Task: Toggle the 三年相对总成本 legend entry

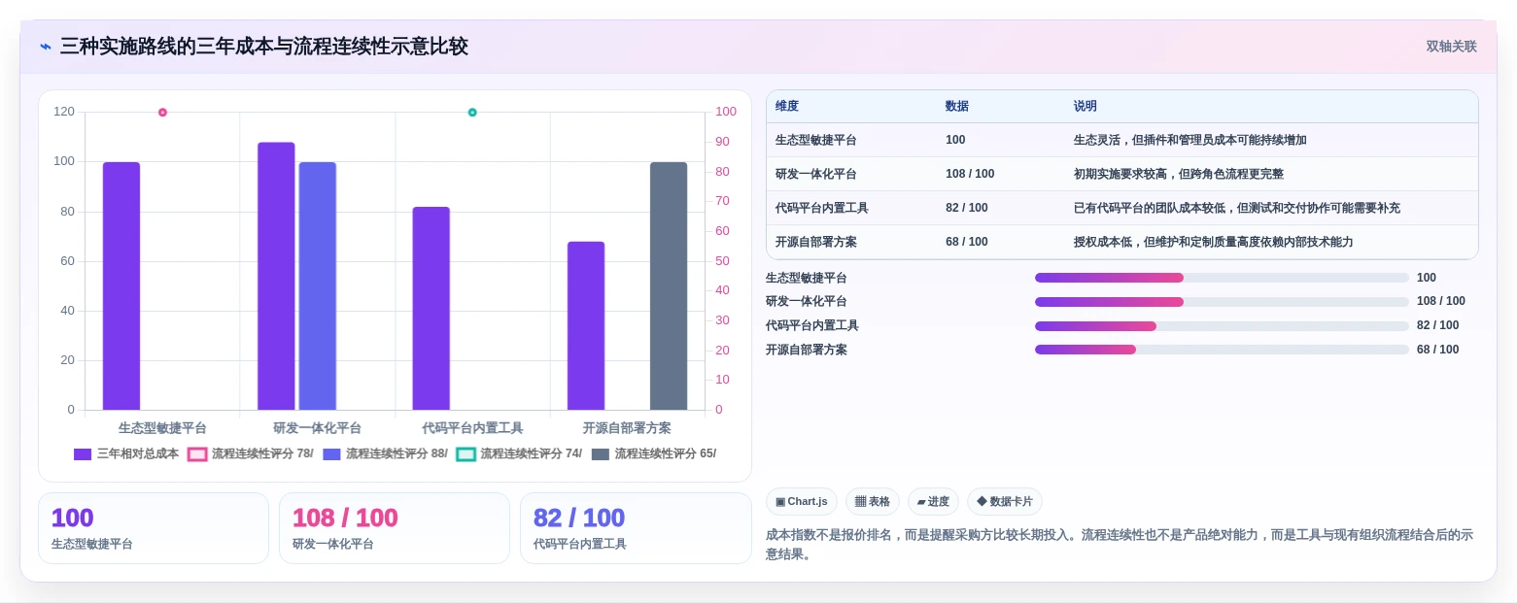Action: (x=126, y=453)
